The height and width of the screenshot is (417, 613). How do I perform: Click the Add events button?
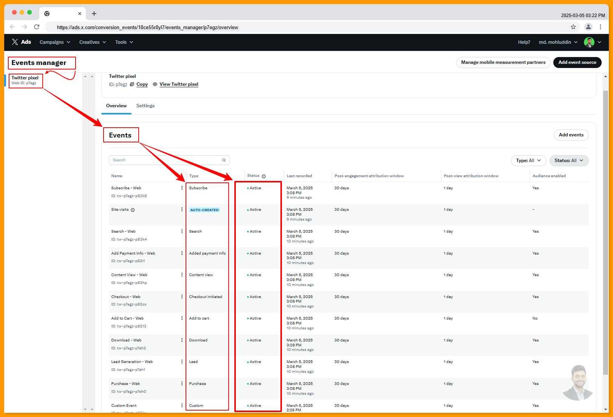571,135
